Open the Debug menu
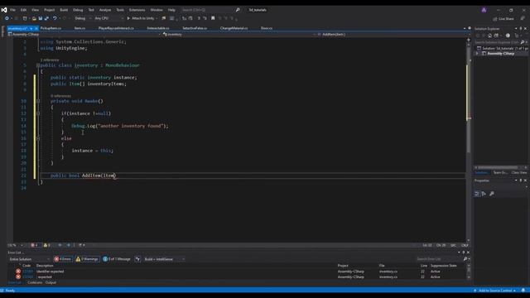This screenshot has width=530, height=298. point(78,10)
